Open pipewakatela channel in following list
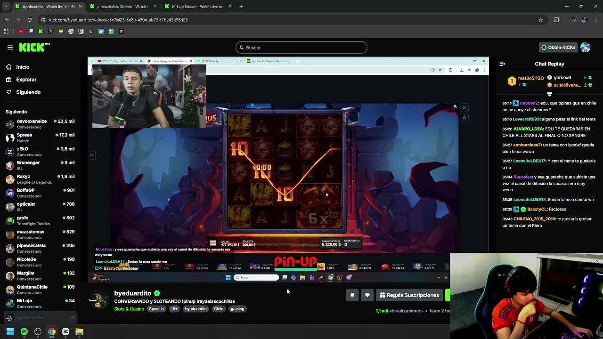Viewport: 603px width, 339px height. 40,248
